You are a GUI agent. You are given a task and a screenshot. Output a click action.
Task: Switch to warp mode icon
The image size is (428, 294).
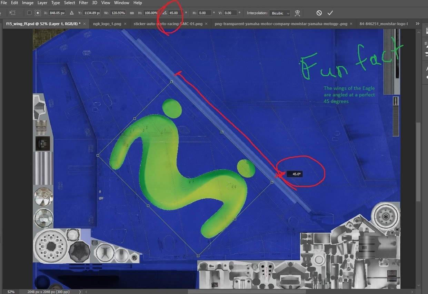[297, 13]
